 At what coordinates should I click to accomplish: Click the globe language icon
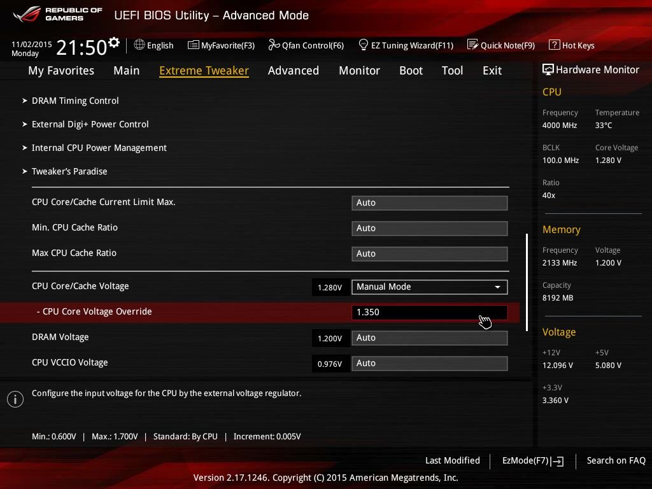pyautogui.click(x=139, y=45)
